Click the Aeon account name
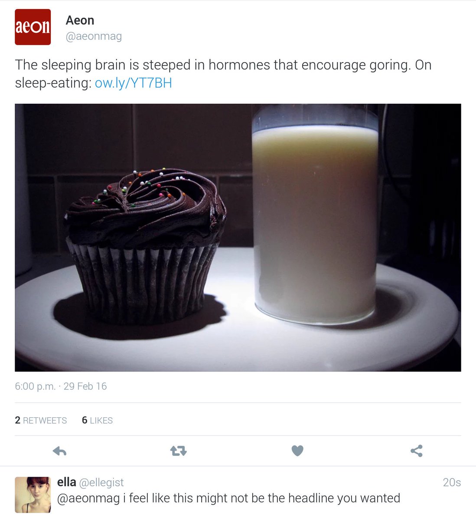This screenshot has height=521, width=476. [x=80, y=20]
